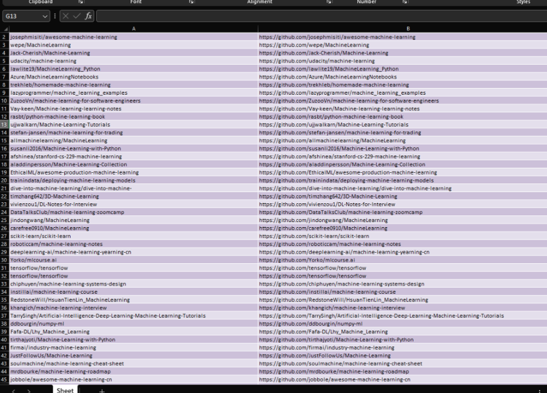Select URL cell https://github.com/trainindata/deploying-machine-learning-models

pyautogui.click(x=403, y=180)
